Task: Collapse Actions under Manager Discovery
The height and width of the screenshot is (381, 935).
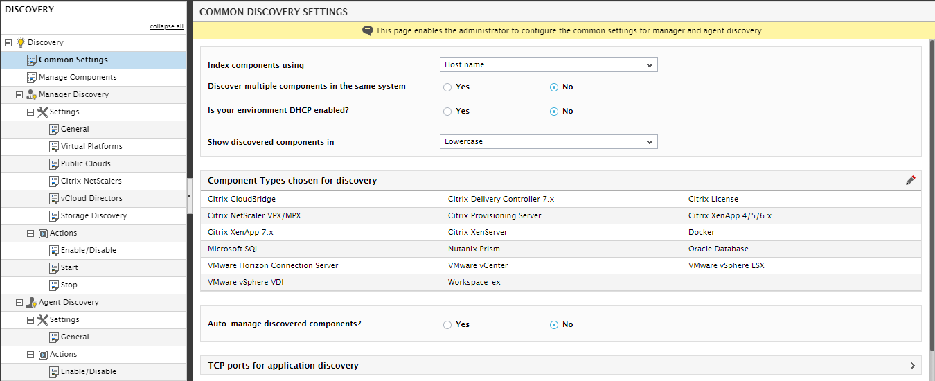Action: tap(30, 233)
